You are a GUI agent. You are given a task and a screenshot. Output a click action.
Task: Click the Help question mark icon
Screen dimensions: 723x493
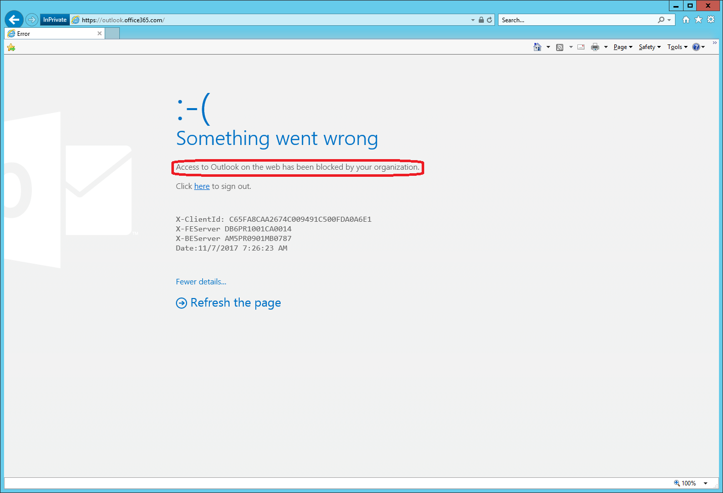point(696,47)
